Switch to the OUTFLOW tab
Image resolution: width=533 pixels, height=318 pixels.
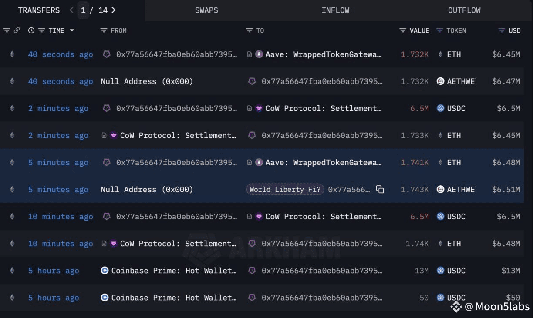[464, 10]
